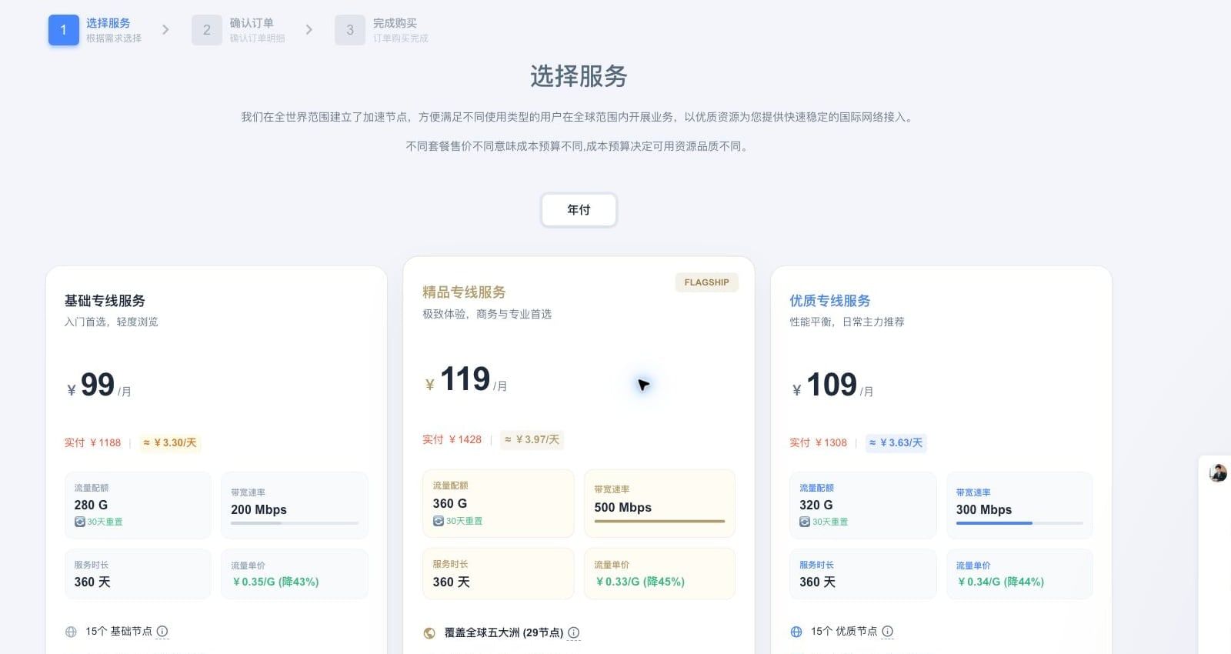Screen dimensions: 1231x654
Task: Click globe icon beside 15个 基础节点
Action: [71, 632]
